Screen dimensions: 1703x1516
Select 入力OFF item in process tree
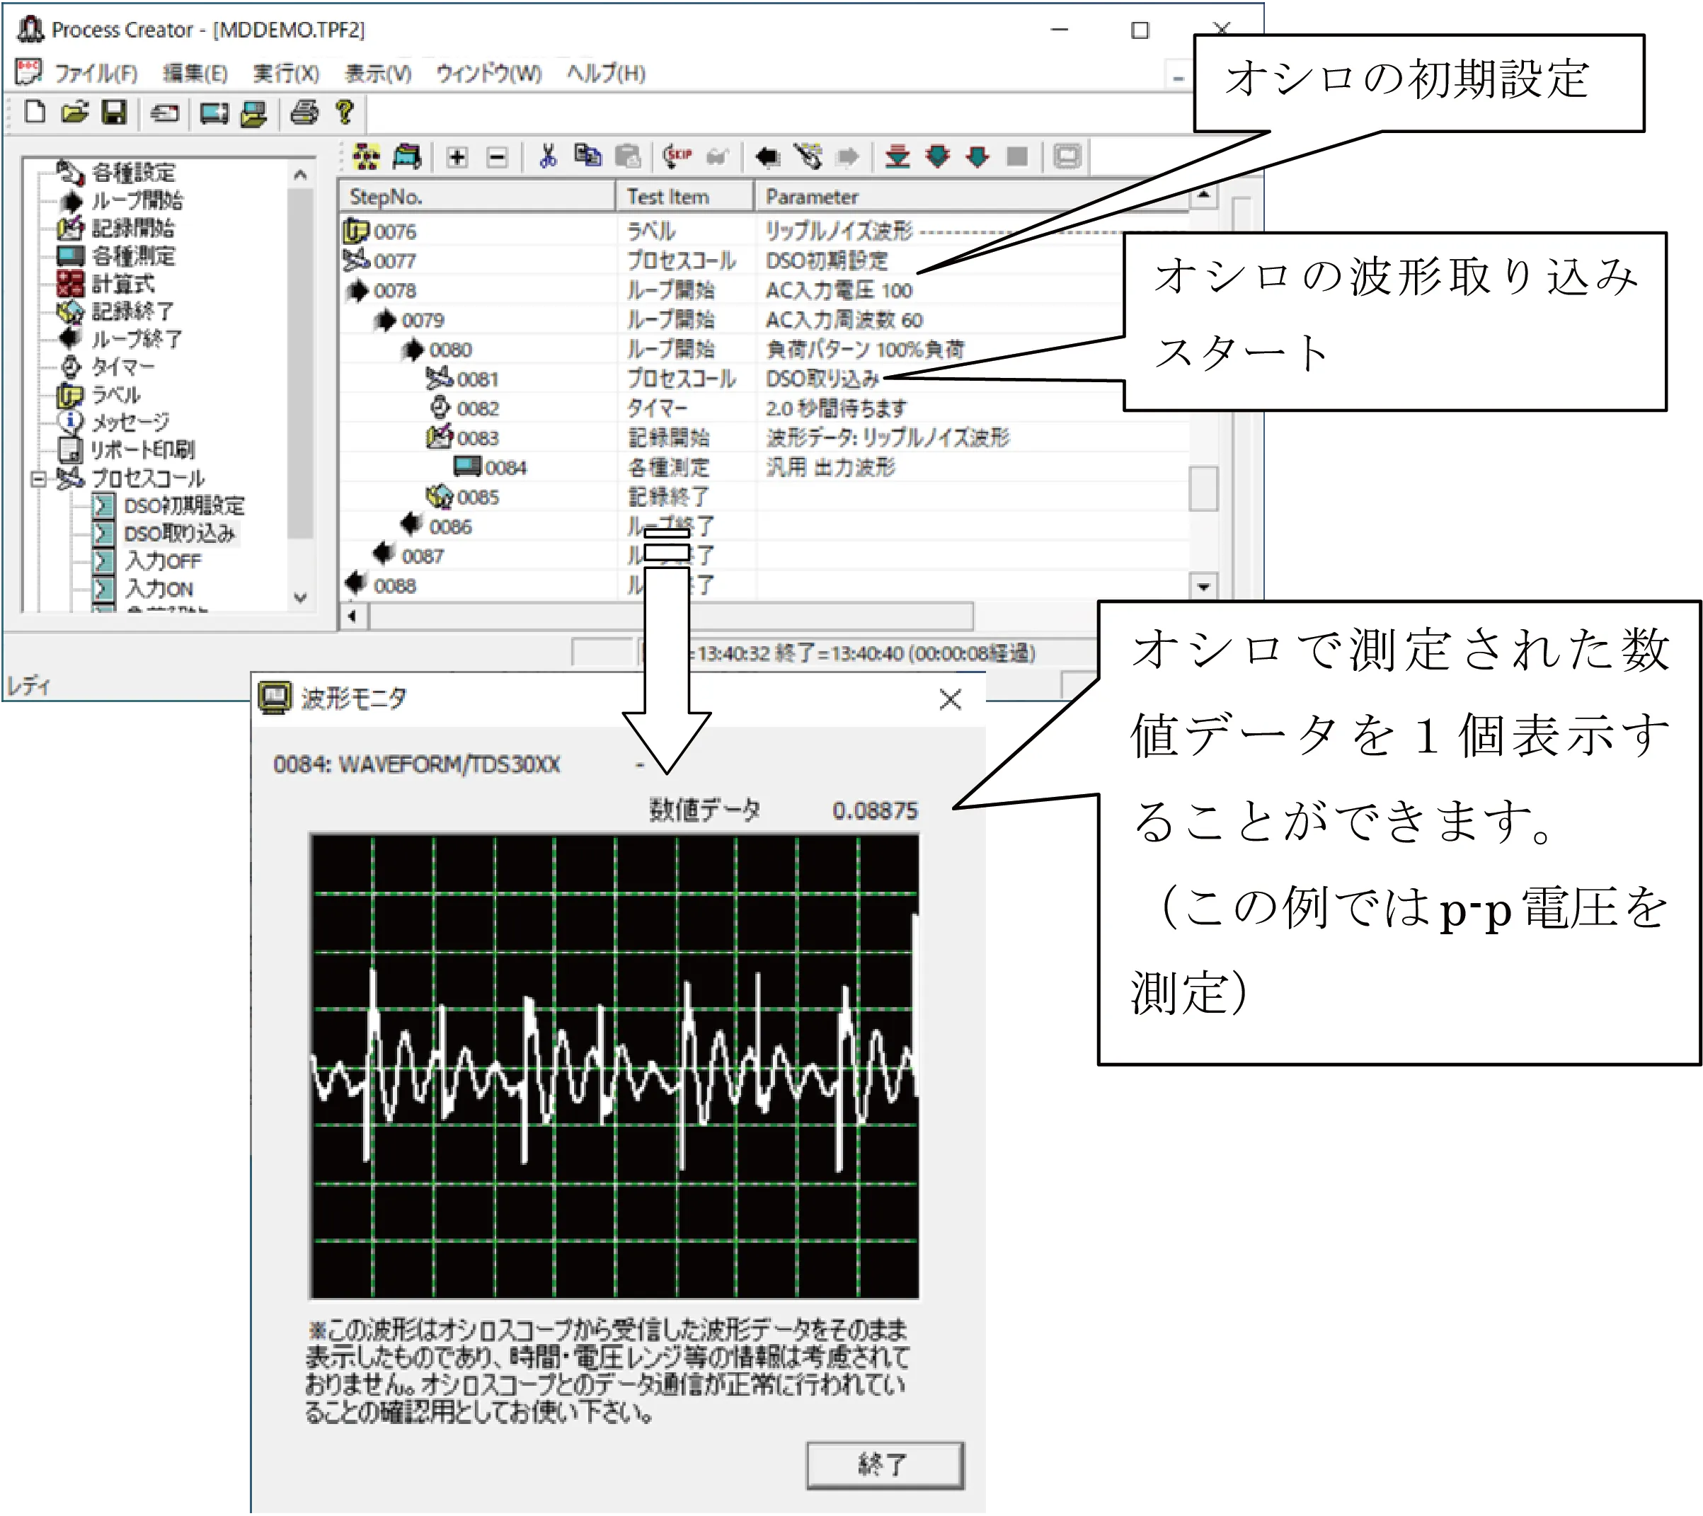tap(164, 561)
